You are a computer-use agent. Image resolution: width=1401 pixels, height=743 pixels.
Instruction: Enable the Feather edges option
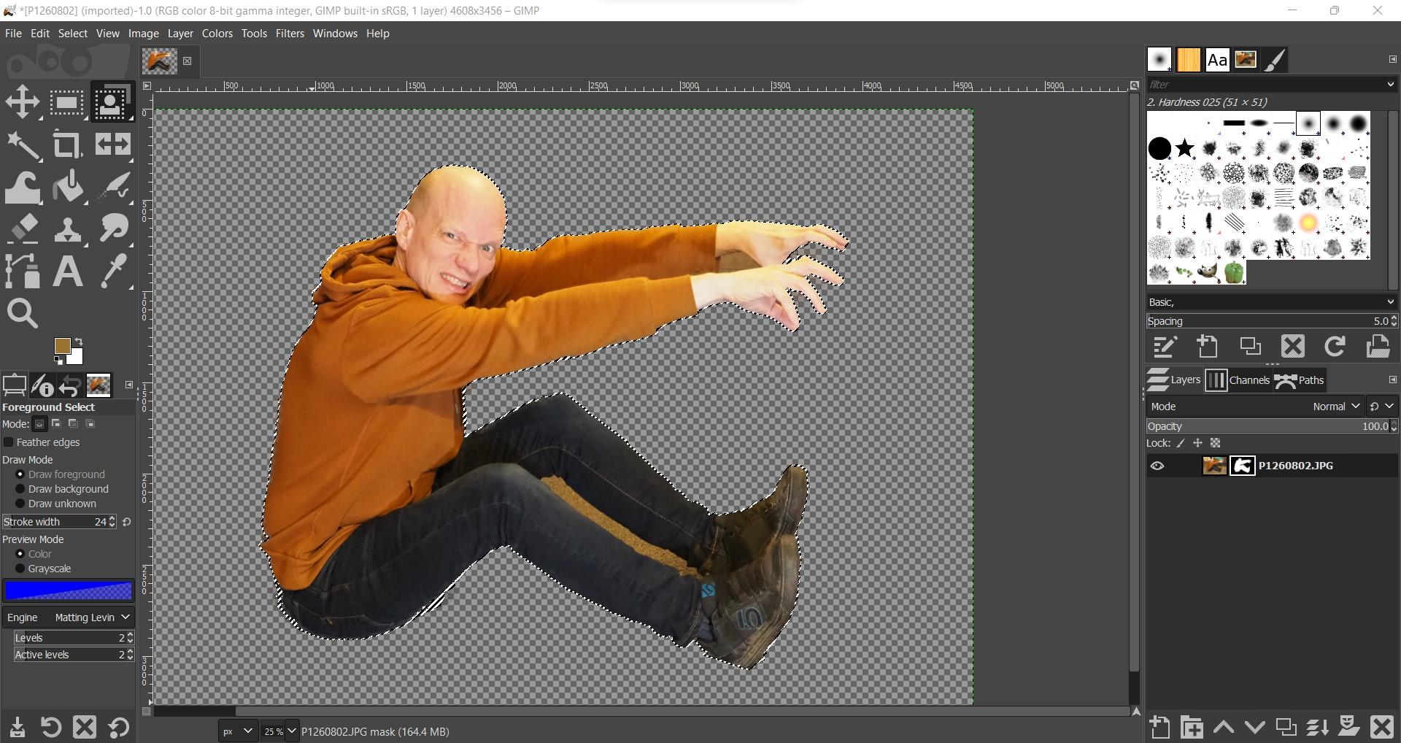[9, 442]
